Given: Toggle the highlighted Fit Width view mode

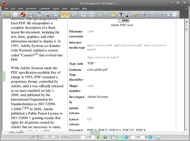Looking at the screenshot, I should click(x=120, y=137).
